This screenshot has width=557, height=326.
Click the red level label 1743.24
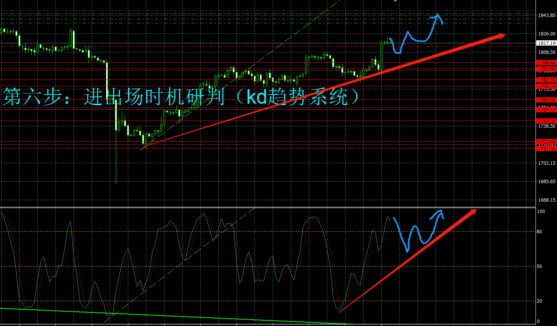546,121
